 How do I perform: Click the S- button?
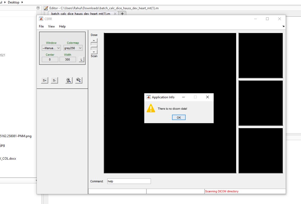coord(54,80)
